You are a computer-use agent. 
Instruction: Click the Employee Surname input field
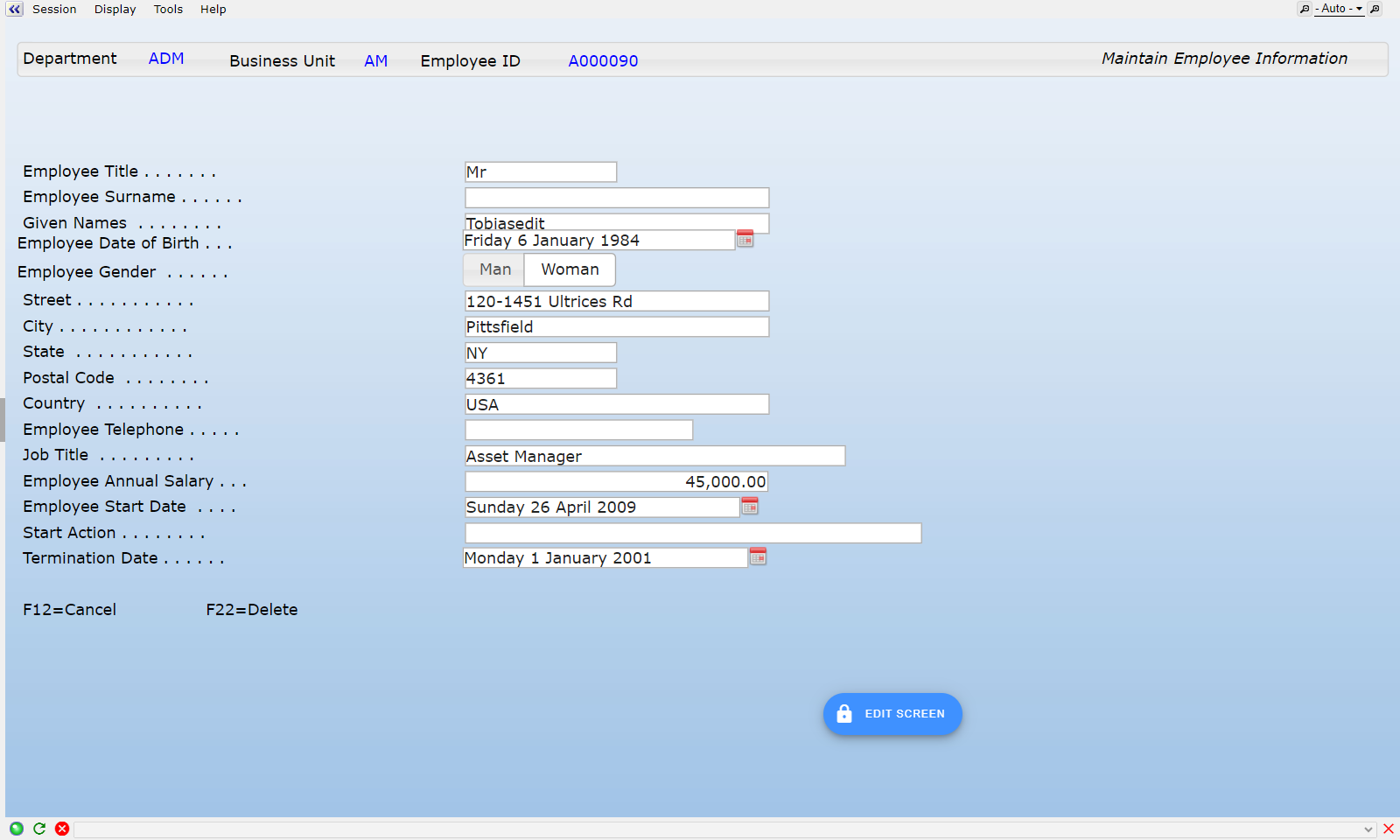tap(617, 198)
